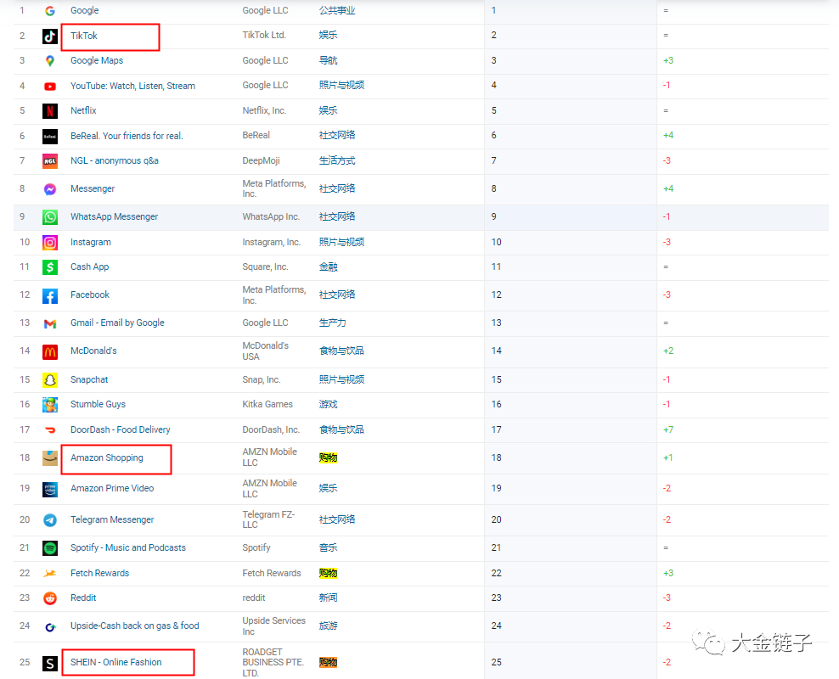This screenshot has width=839, height=679.
Task: Open DoorDash - Food Delivery link
Action: point(121,429)
